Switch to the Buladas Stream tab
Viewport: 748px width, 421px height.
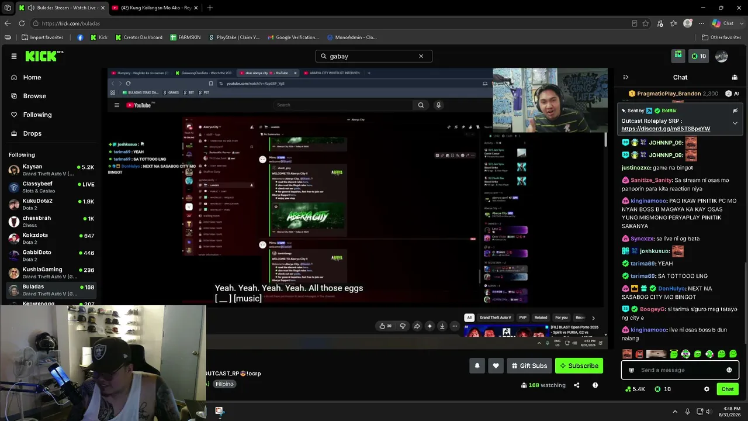[61, 8]
